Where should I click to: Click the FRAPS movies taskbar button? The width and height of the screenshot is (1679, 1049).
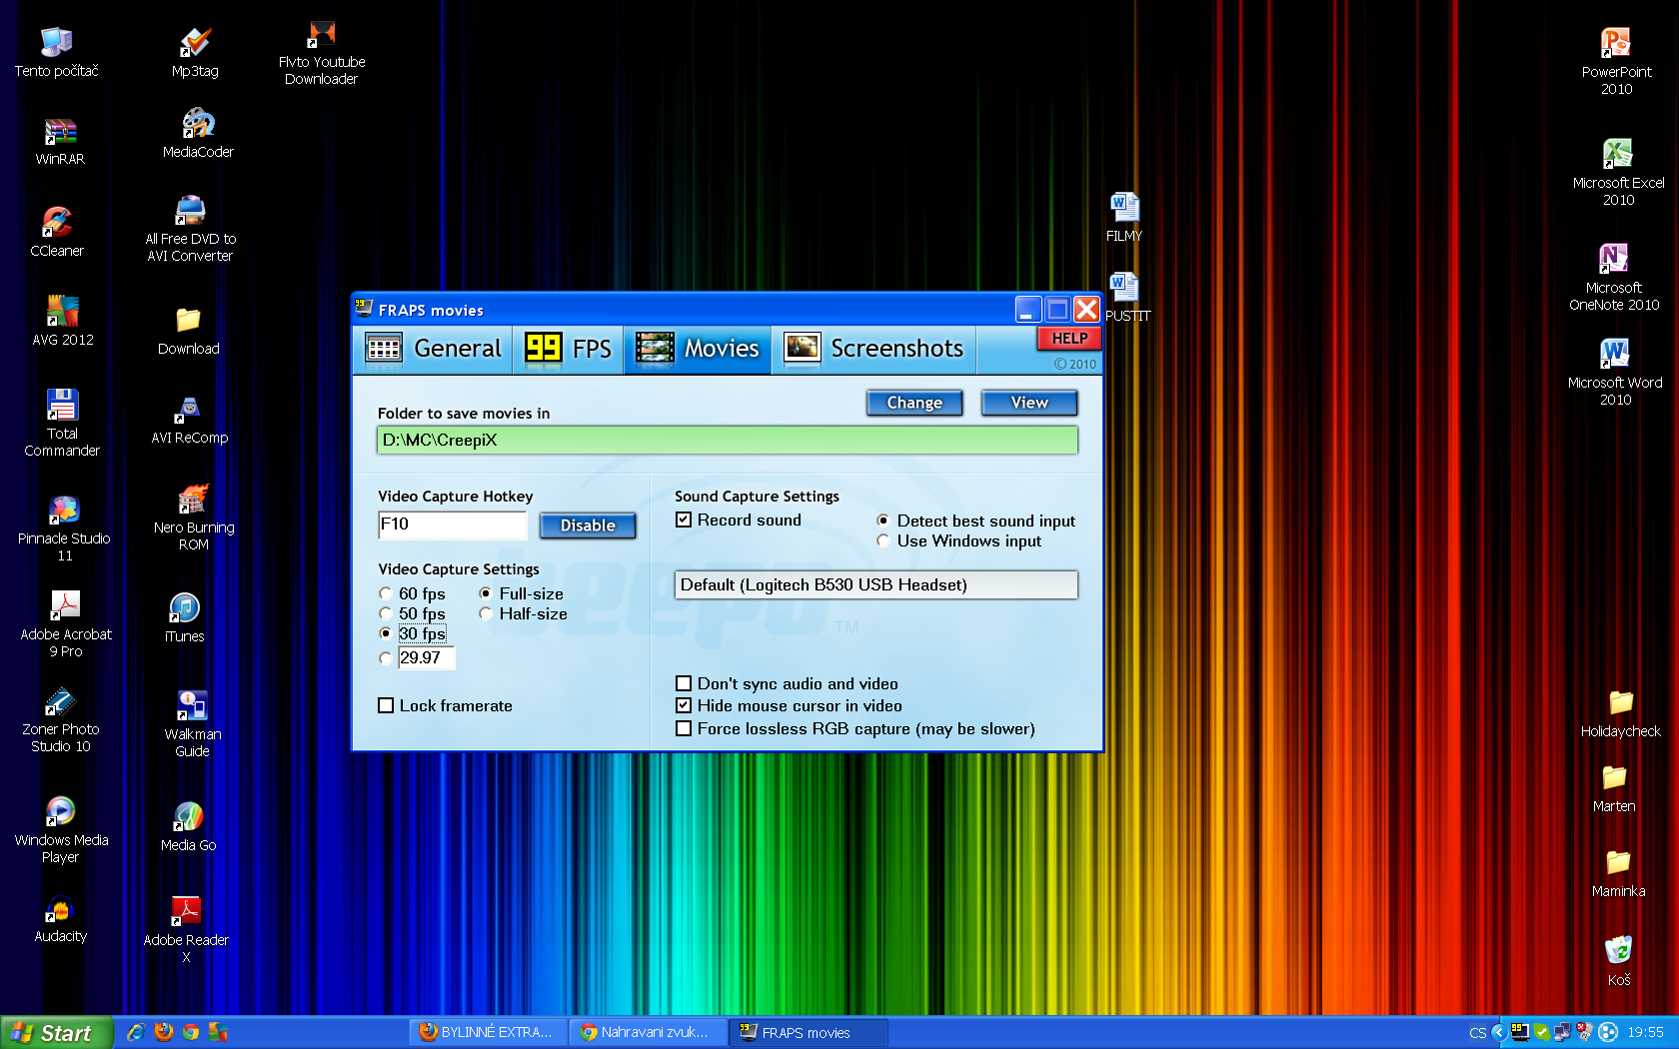click(x=809, y=1032)
